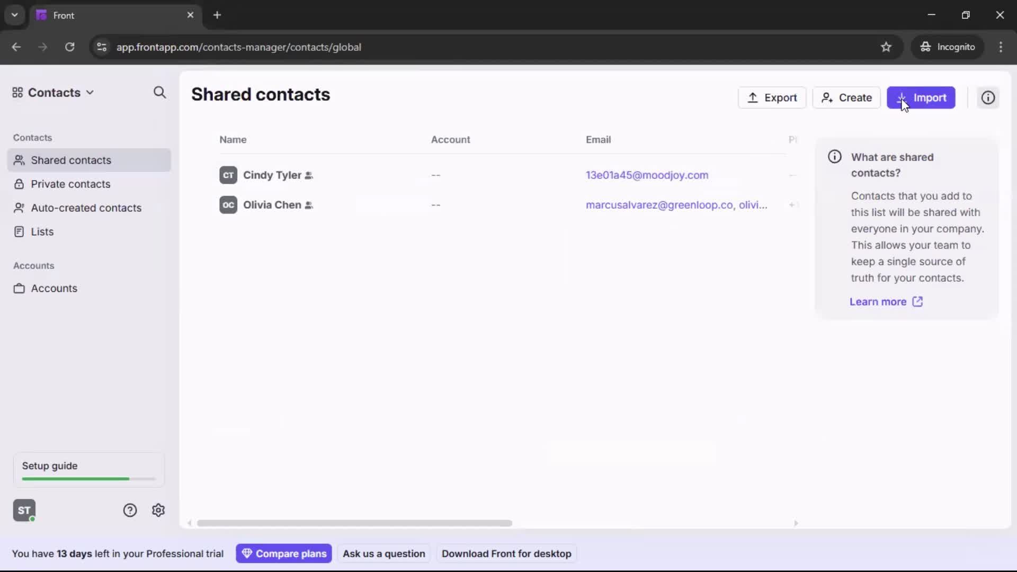The height and width of the screenshot is (572, 1017).
Task: Click the shared icon next to Cindy Tyler
Action: pyautogui.click(x=309, y=175)
